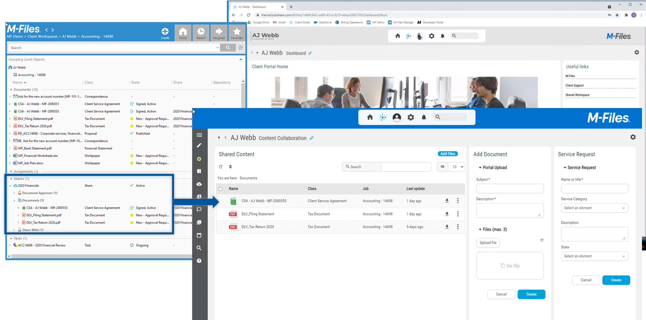Open the Home tab in M-Files desktop
Screen dimensions: 646x320
183,33
